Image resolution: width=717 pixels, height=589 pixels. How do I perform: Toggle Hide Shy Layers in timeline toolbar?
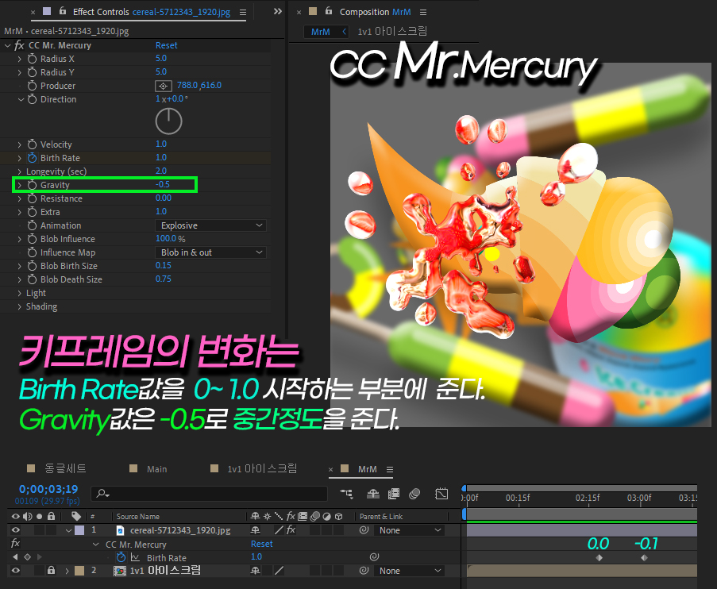click(373, 494)
